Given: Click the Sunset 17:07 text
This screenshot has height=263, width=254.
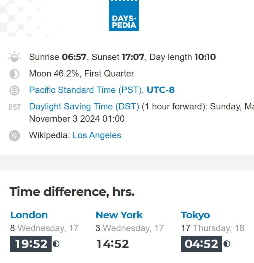Looking at the screenshot, I should click(x=118, y=57).
